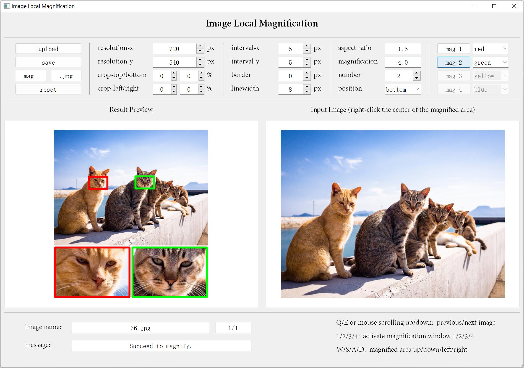Decrease resolution-x with down arrow
The height and width of the screenshot is (368, 524).
coord(200,51)
